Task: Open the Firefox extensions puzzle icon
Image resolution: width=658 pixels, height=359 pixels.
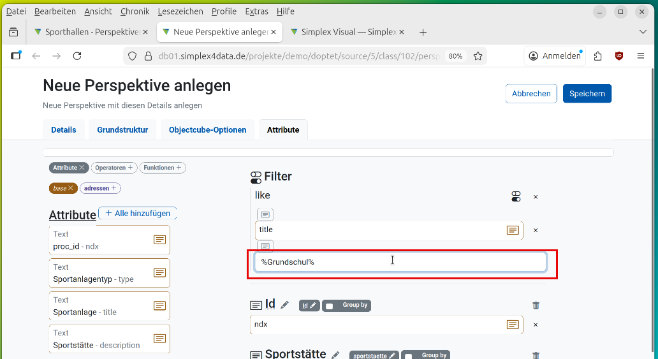Action: pos(597,56)
